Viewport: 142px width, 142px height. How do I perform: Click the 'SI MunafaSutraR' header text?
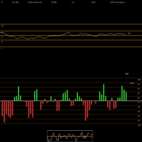point(35,2)
